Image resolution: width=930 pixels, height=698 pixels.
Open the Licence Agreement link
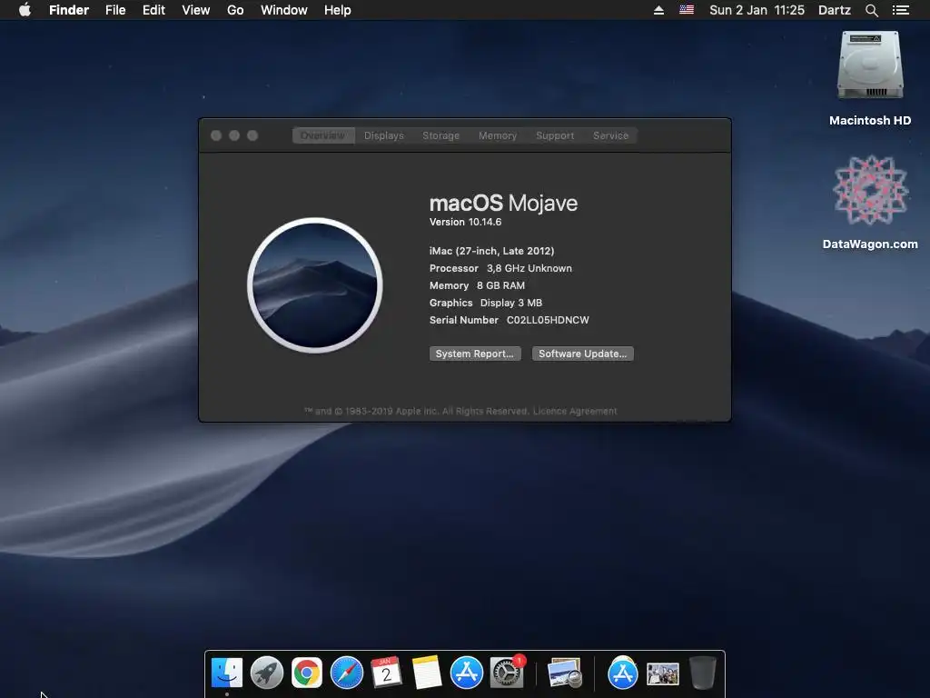tap(575, 411)
